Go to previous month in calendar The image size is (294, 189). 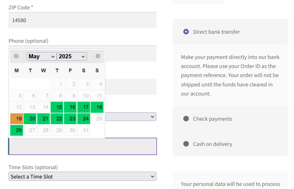pyautogui.click(x=16, y=56)
